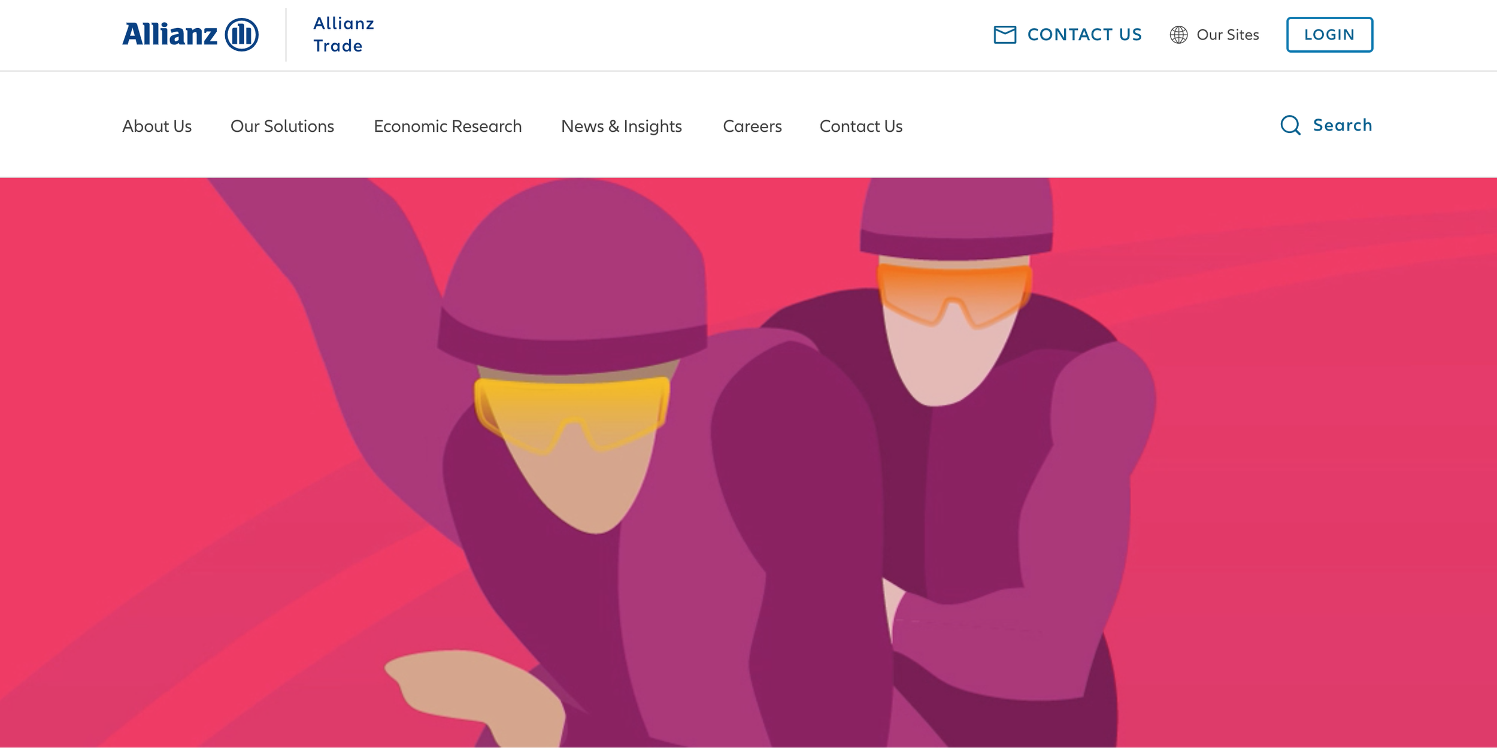Image resolution: width=1497 pixels, height=751 pixels.
Task: Open the uppercase CONTACT US header link
Action: tap(1084, 35)
